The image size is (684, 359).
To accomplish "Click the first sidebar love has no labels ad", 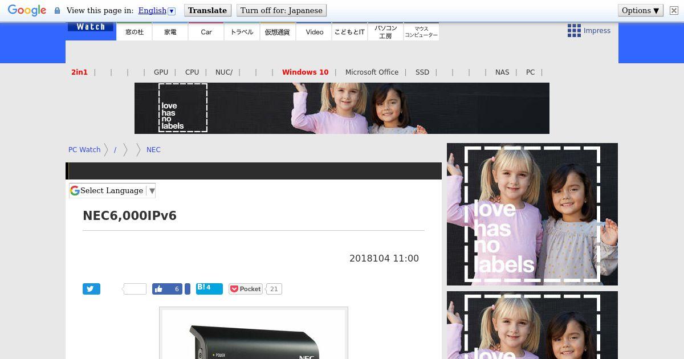I will pyautogui.click(x=532, y=214).
